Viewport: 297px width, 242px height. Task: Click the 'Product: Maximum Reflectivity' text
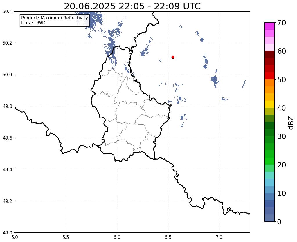(55, 18)
